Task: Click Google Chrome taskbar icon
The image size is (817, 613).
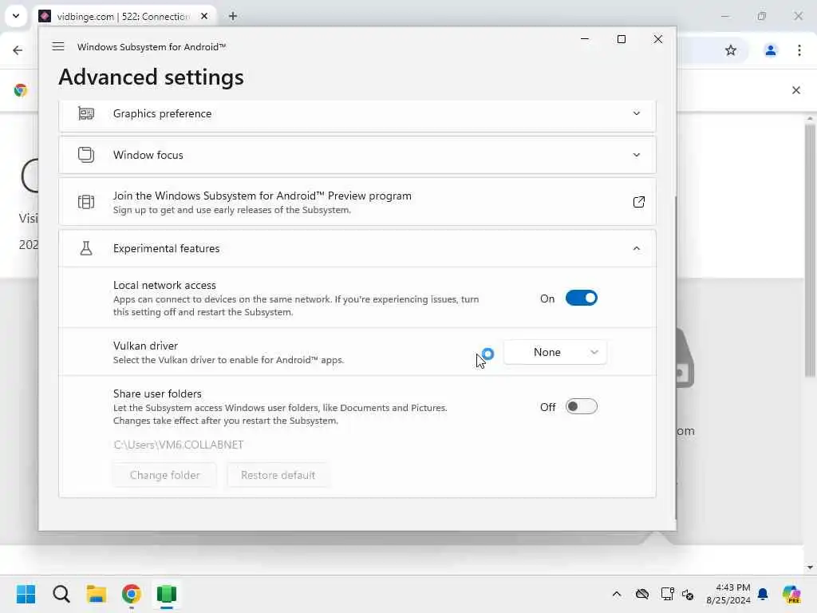Action: 132,594
